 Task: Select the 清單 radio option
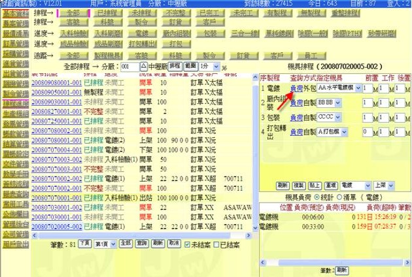tap(339, 197)
